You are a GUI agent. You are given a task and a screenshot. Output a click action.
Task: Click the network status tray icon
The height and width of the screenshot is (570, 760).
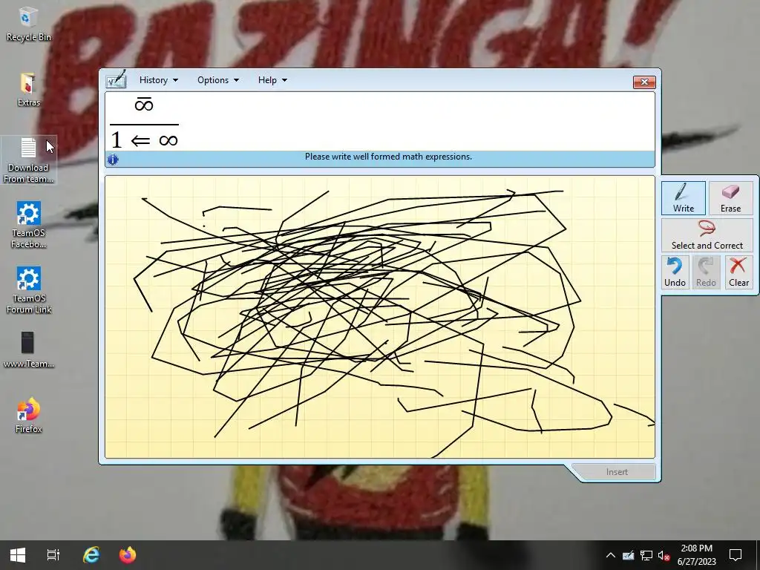pos(646,555)
